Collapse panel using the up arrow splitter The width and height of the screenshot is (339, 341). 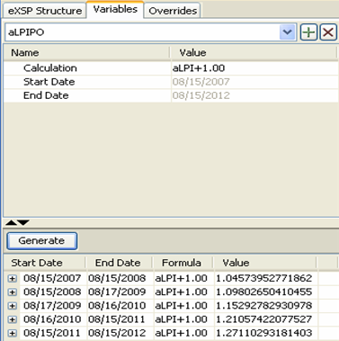(x=12, y=222)
